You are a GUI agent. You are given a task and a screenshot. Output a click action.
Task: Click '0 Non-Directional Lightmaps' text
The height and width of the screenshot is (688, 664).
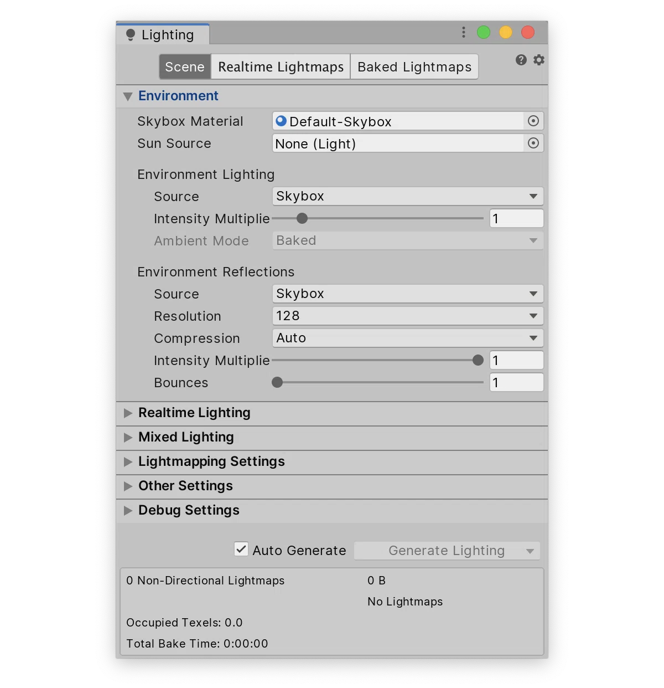205,581
